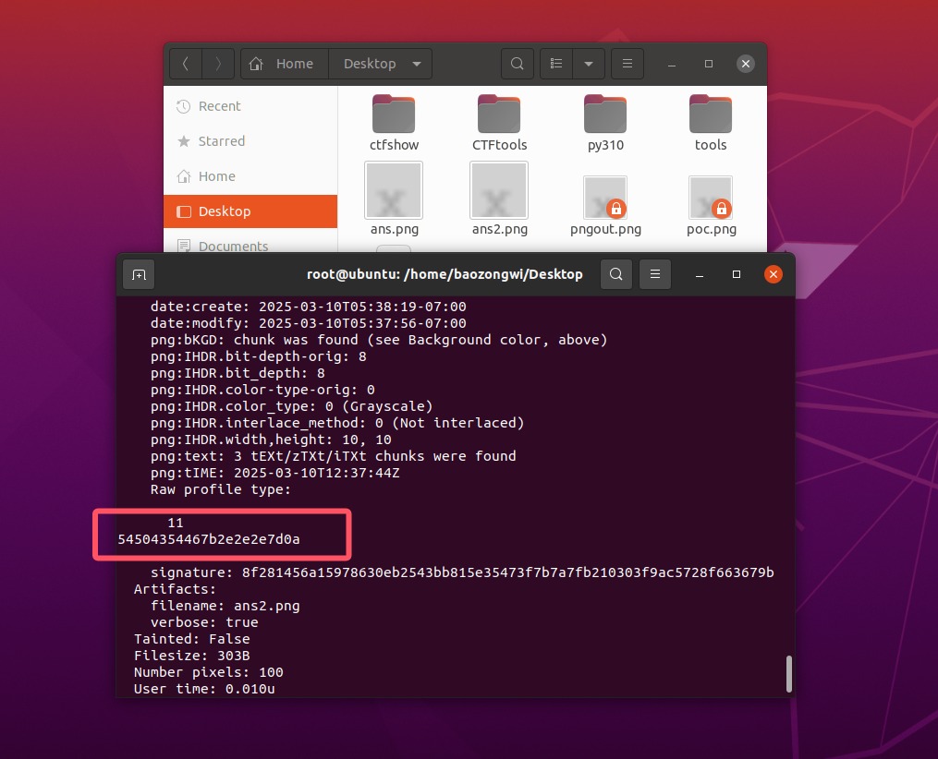Go back using the Files back arrow
The width and height of the screenshot is (938, 759).
(x=186, y=64)
